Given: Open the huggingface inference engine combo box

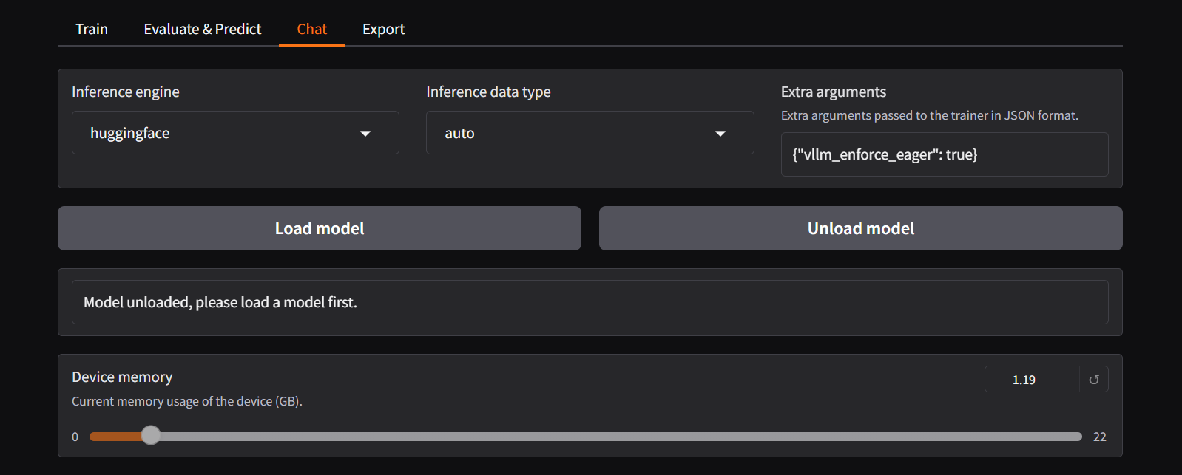Looking at the screenshot, I should point(222,133).
